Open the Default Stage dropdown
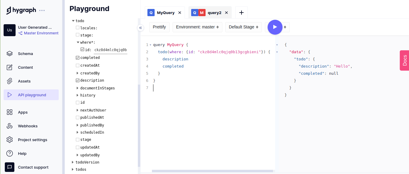 [243, 27]
